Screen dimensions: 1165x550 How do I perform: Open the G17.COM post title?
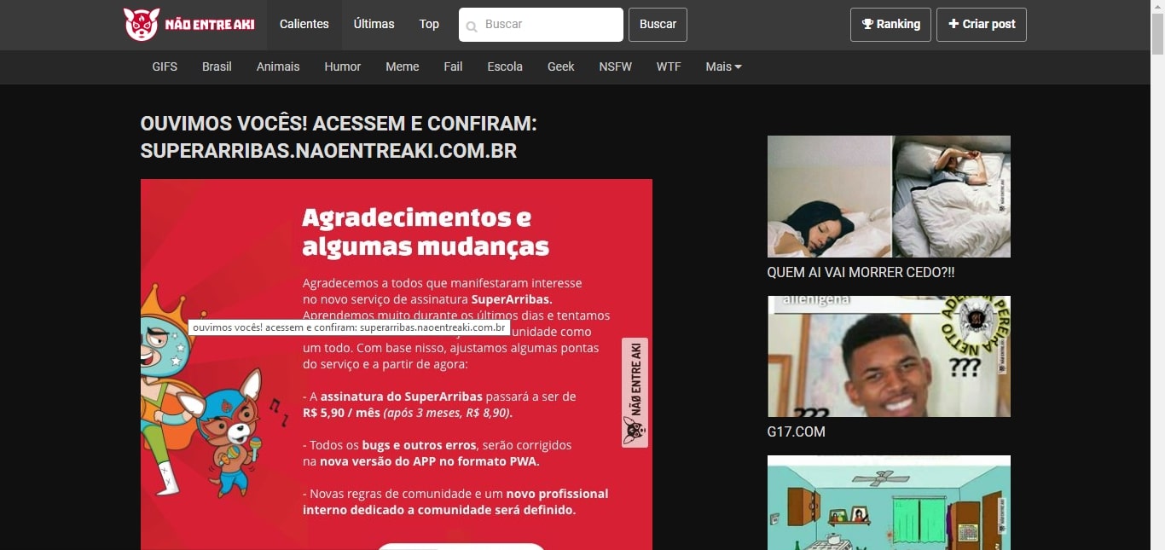point(797,431)
